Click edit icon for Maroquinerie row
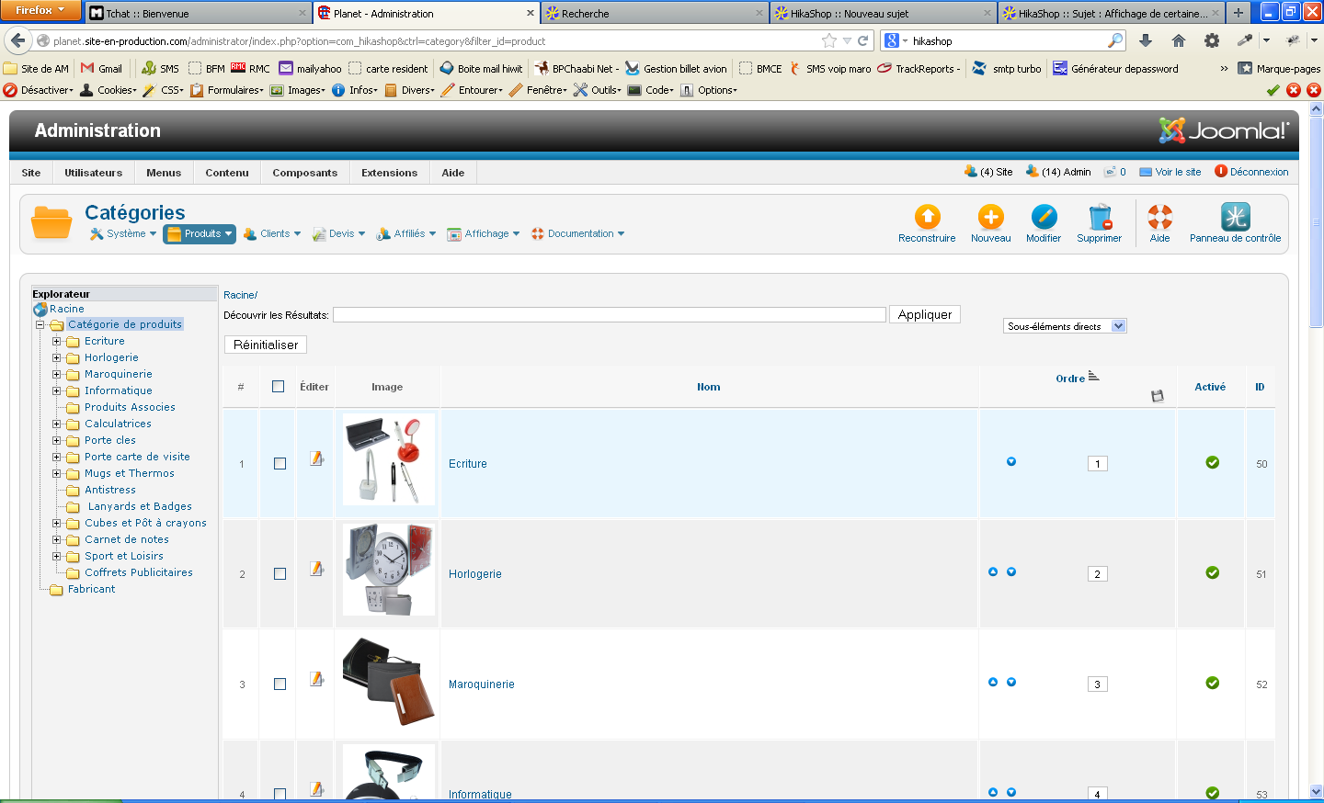The height and width of the screenshot is (803, 1324). 316,679
